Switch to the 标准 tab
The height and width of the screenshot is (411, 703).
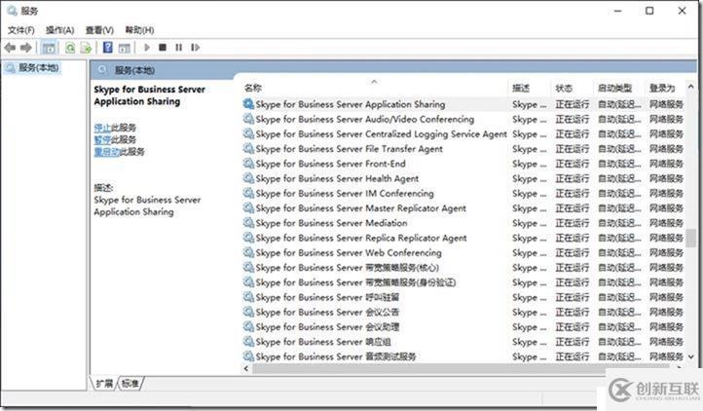coord(130,383)
